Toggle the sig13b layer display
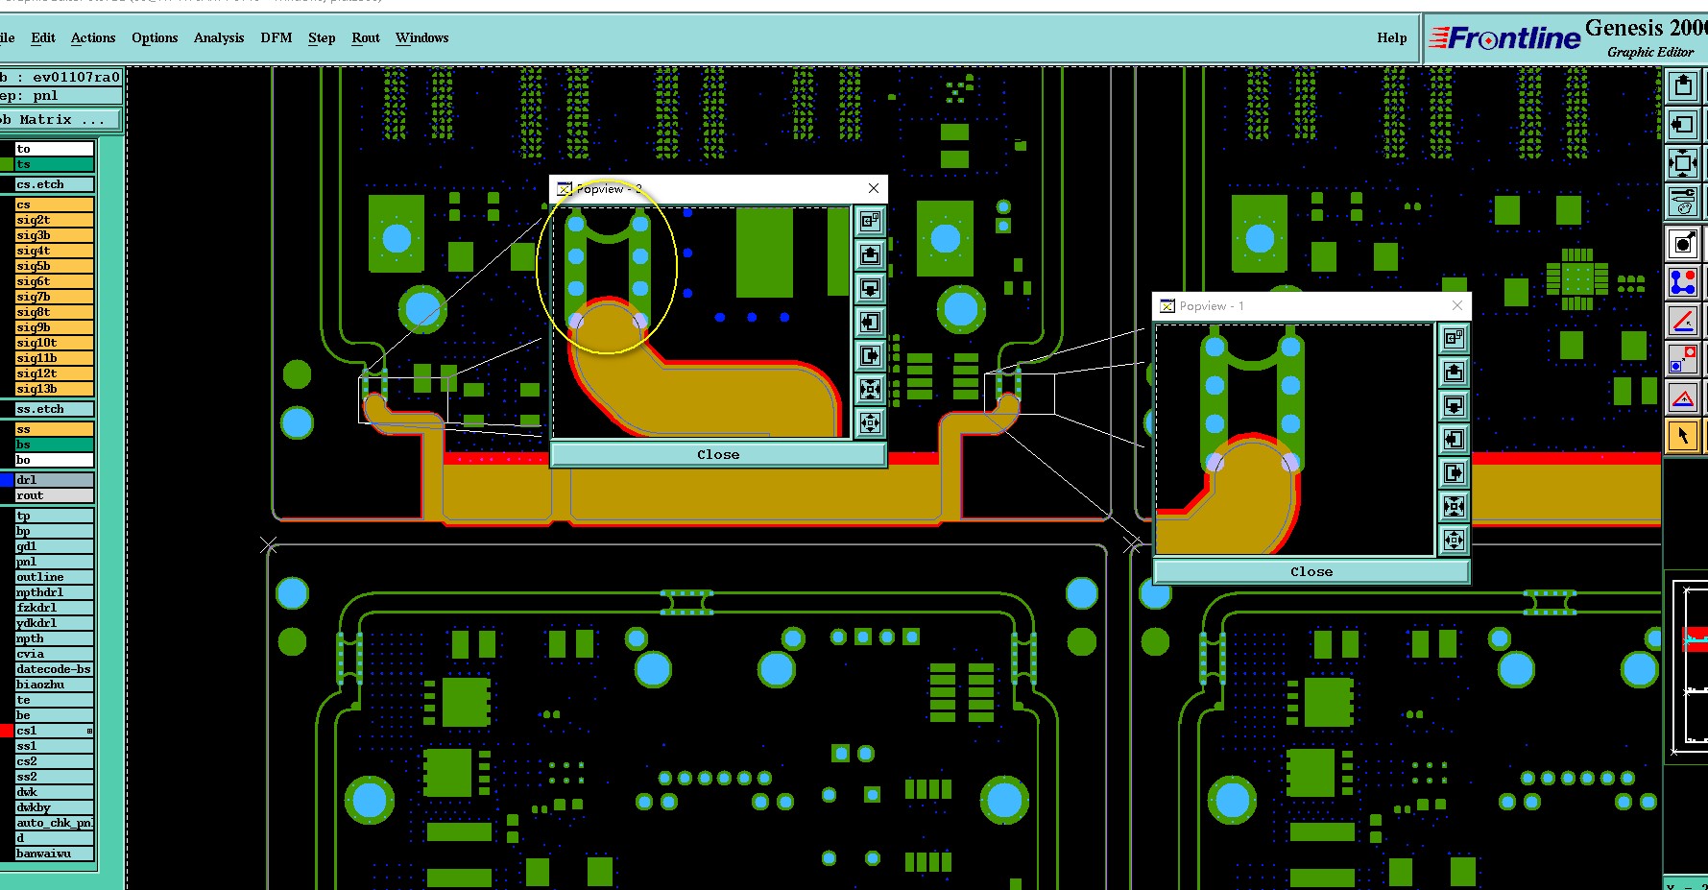Screen dimensions: 1708x890 pyautogui.click(x=55, y=389)
